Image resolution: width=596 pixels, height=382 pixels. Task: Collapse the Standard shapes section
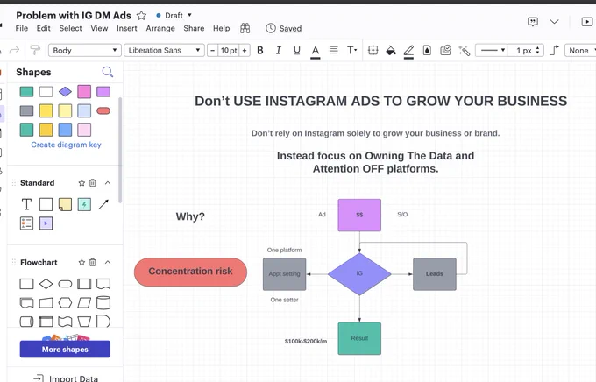(x=108, y=183)
